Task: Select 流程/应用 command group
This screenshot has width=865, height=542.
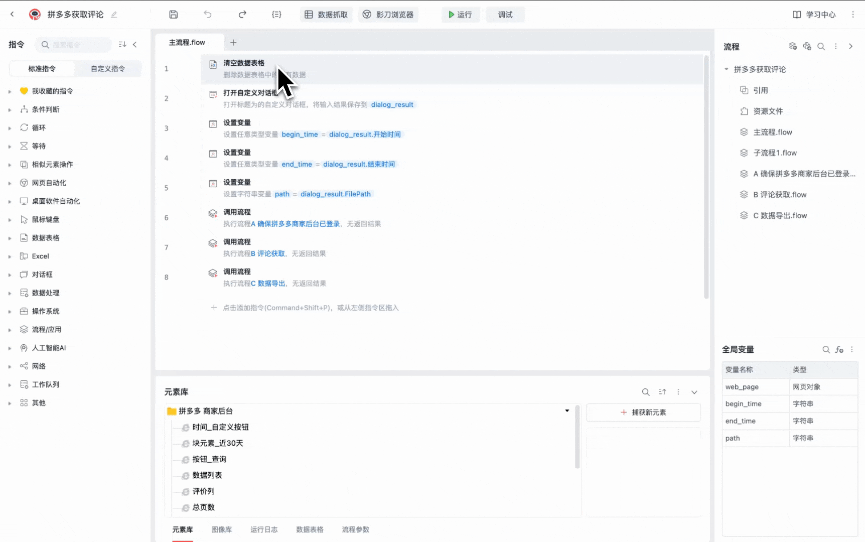Action: 47,329
